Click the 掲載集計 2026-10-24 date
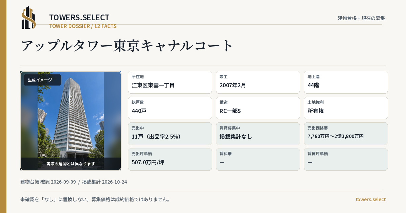The height and width of the screenshot is (213, 406). pyautogui.click(x=105, y=182)
